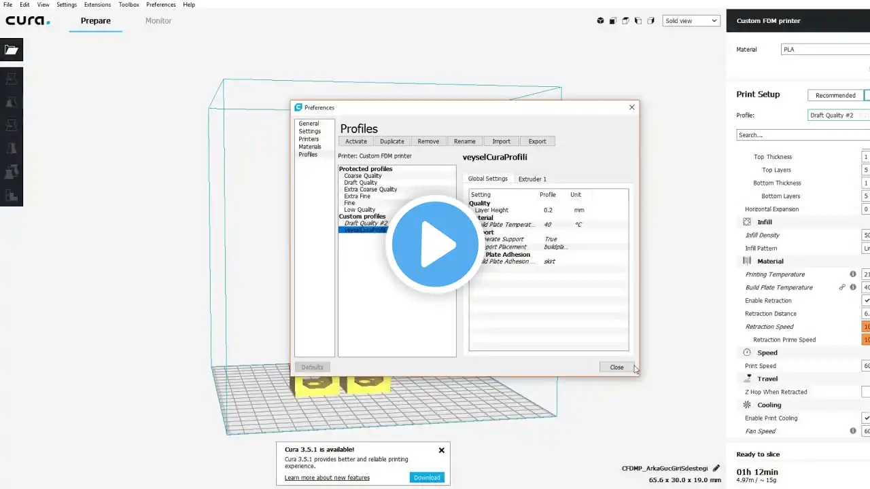Switch to the right side view cube icon
870x489 pixels.
650,21
